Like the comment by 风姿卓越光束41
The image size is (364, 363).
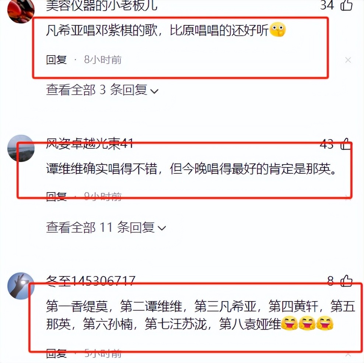click(x=346, y=144)
